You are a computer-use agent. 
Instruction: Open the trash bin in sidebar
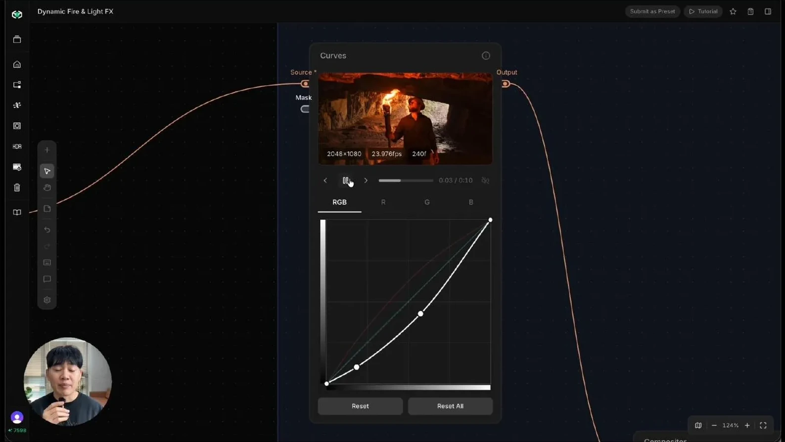17,188
